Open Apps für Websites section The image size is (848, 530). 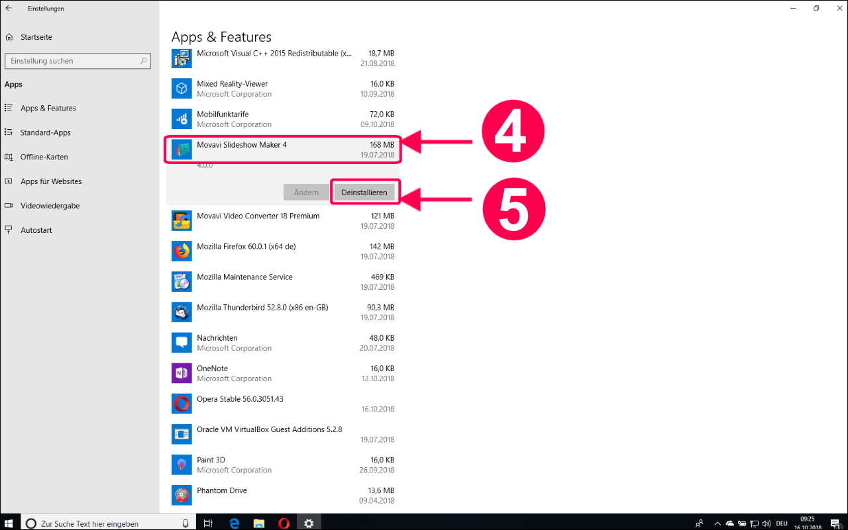51,181
